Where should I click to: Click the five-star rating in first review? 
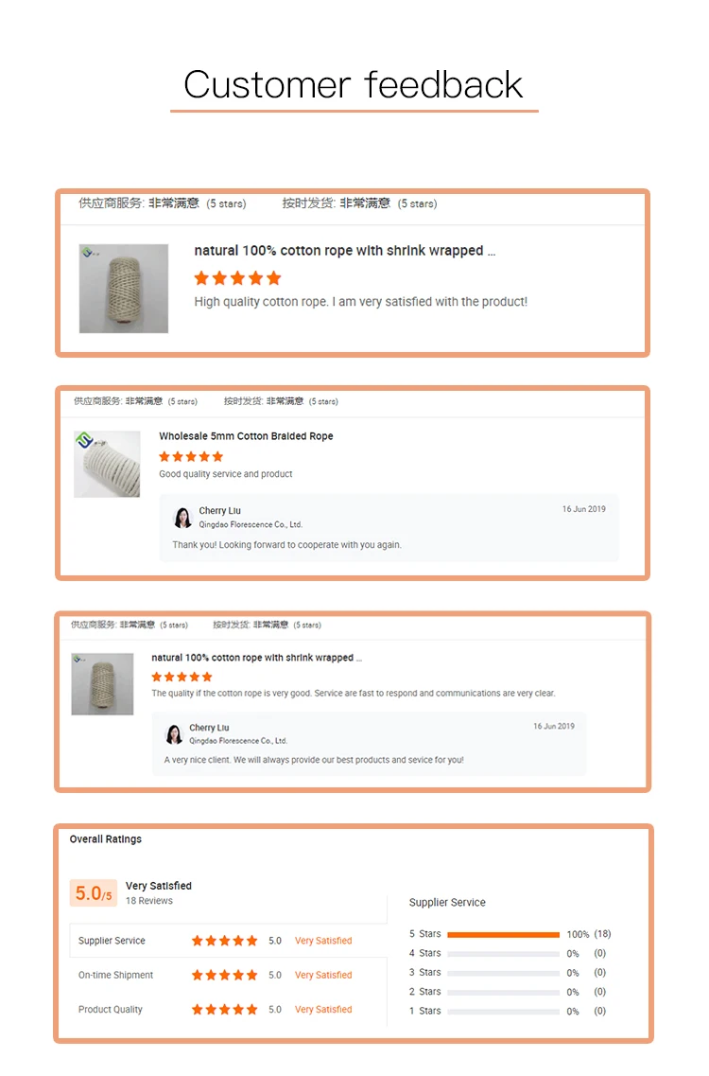[x=237, y=278]
